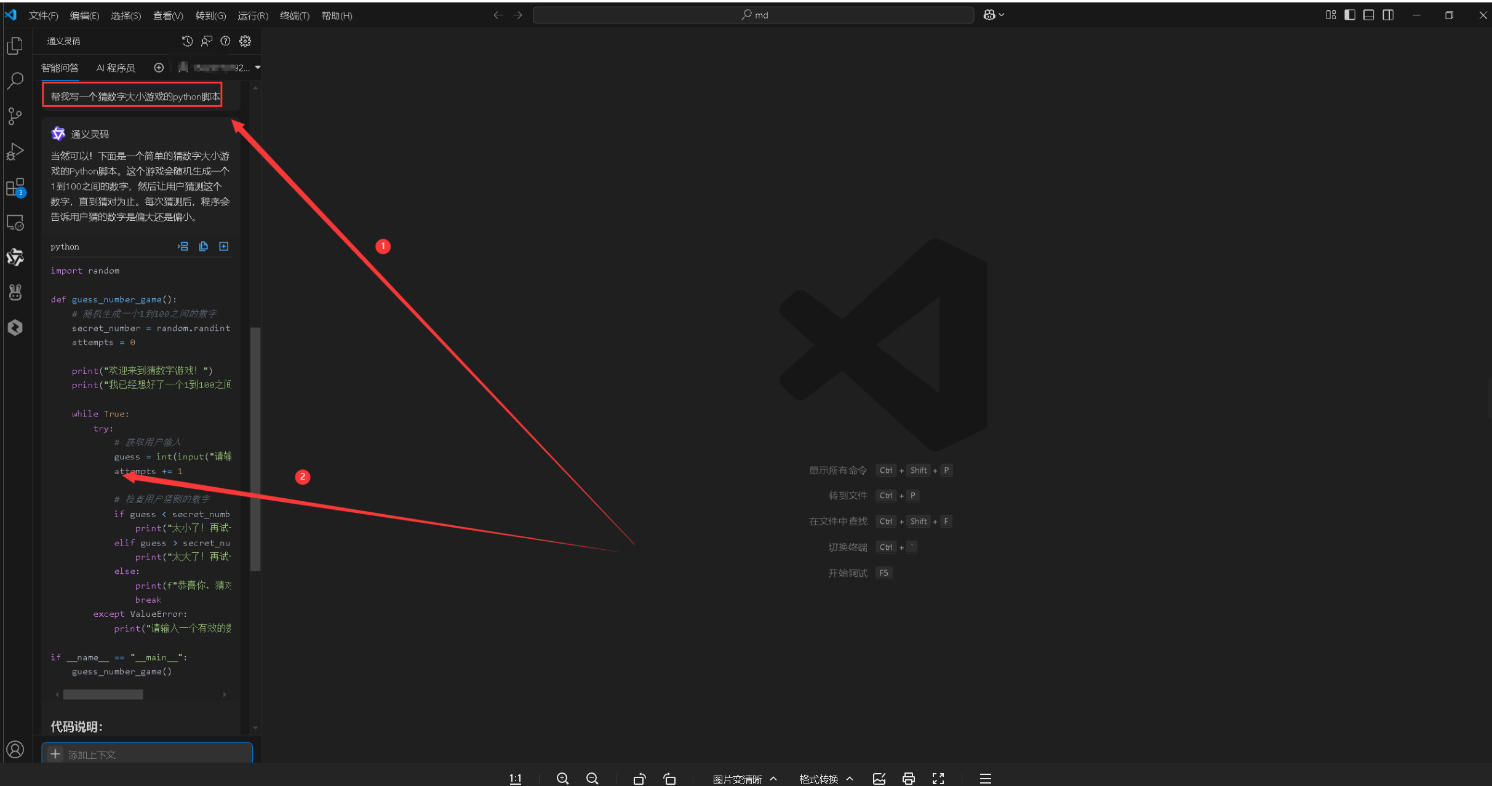This screenshot has width=1492, height=786.
Task: Click zoom in icon in image viewer toolbar
Action: coord(562,779)
